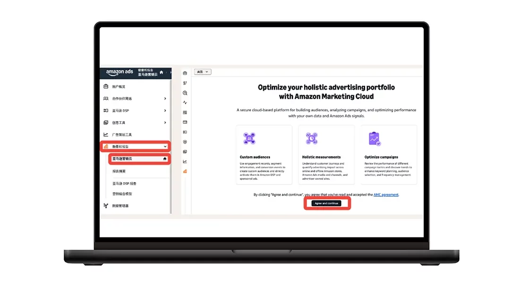
Task: Click the pulse wave icon in collapsed rail
Action: [x=185, y=102]
